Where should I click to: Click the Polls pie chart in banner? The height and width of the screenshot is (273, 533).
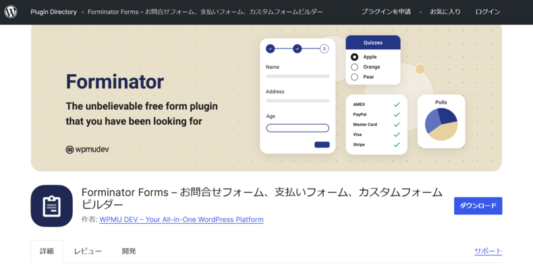pyautogui.click(x=441, y=124)
